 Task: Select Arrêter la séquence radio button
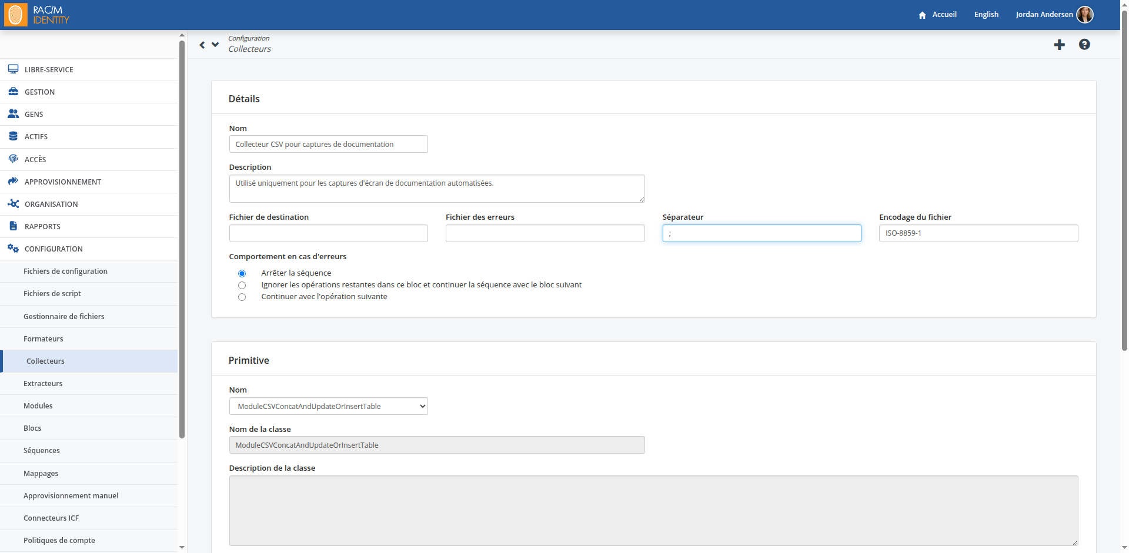point(242,273)
